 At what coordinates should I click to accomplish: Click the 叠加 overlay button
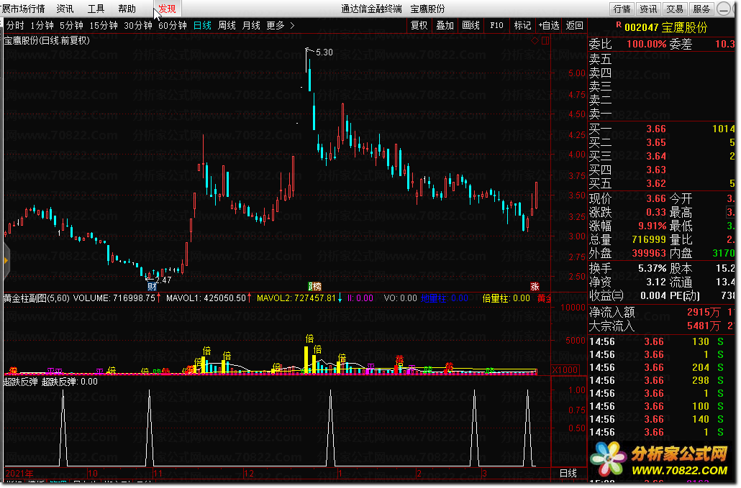tap(445, 25)
